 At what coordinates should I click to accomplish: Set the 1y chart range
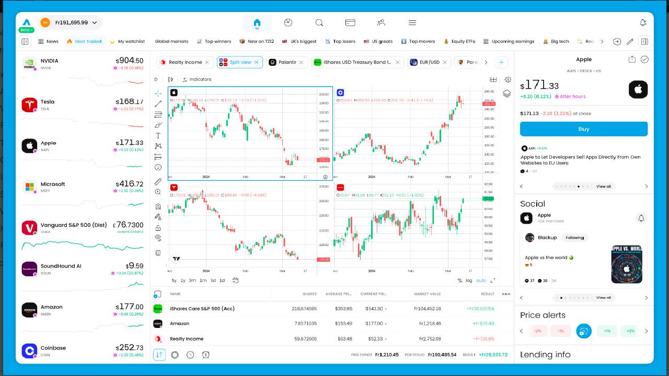tap(183, 280)
